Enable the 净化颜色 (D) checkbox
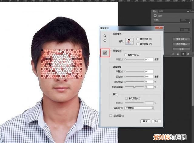The width and height of the screenshot is (194, 143). 126,98
